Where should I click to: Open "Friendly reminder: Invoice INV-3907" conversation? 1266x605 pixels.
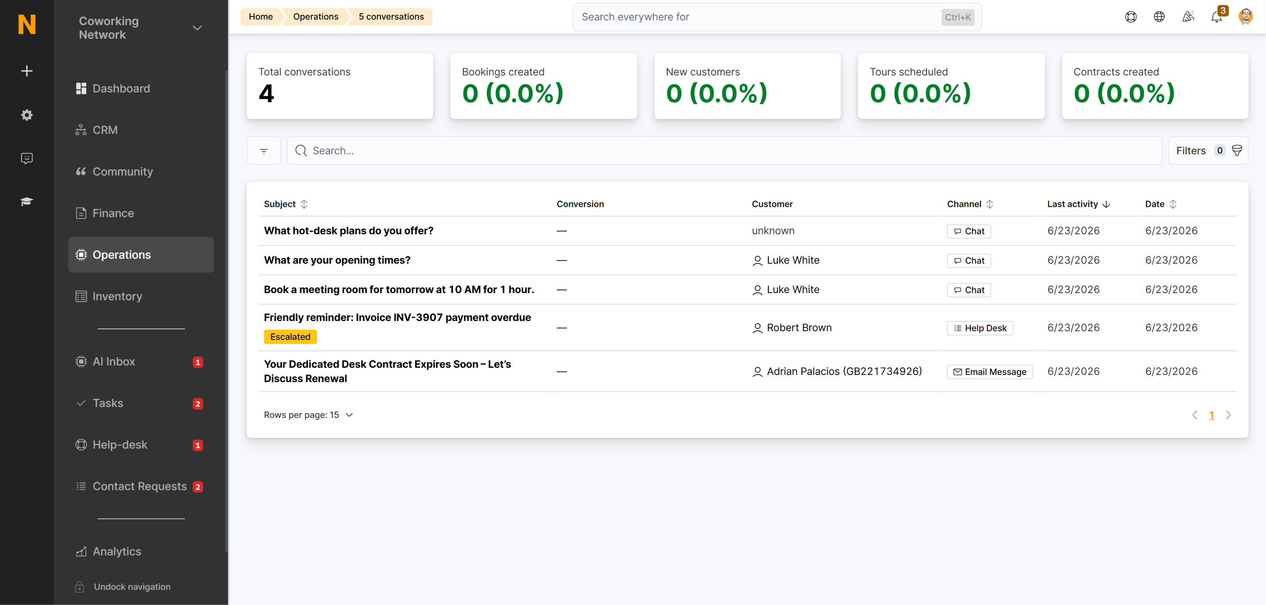397,318
